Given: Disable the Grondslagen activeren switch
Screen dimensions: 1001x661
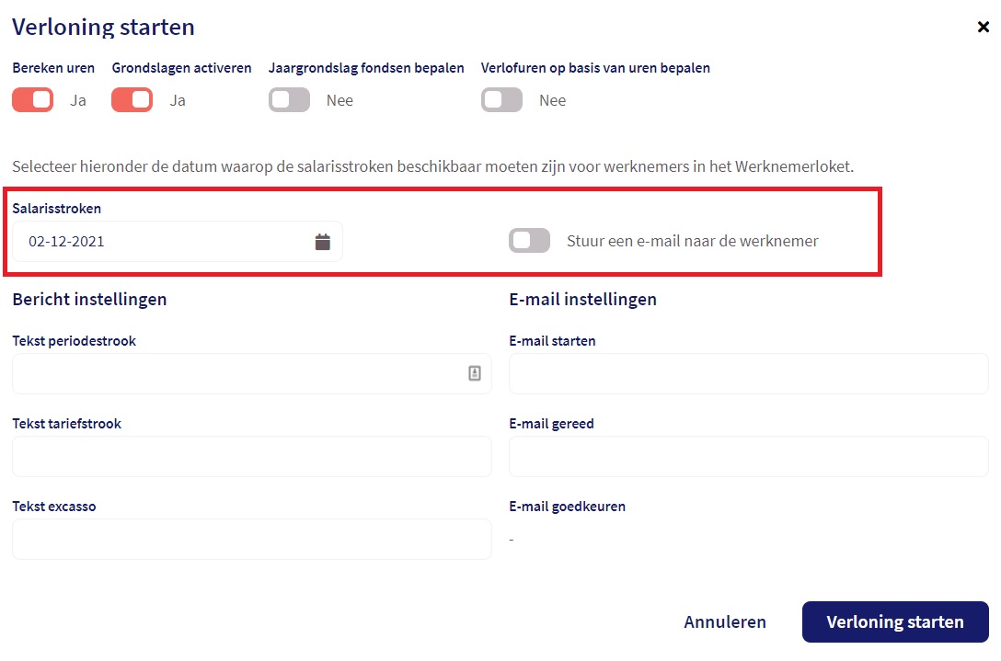Looking at the screenshot, I should 132,100.
